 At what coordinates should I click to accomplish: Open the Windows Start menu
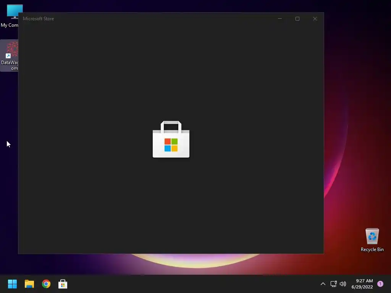12,284
